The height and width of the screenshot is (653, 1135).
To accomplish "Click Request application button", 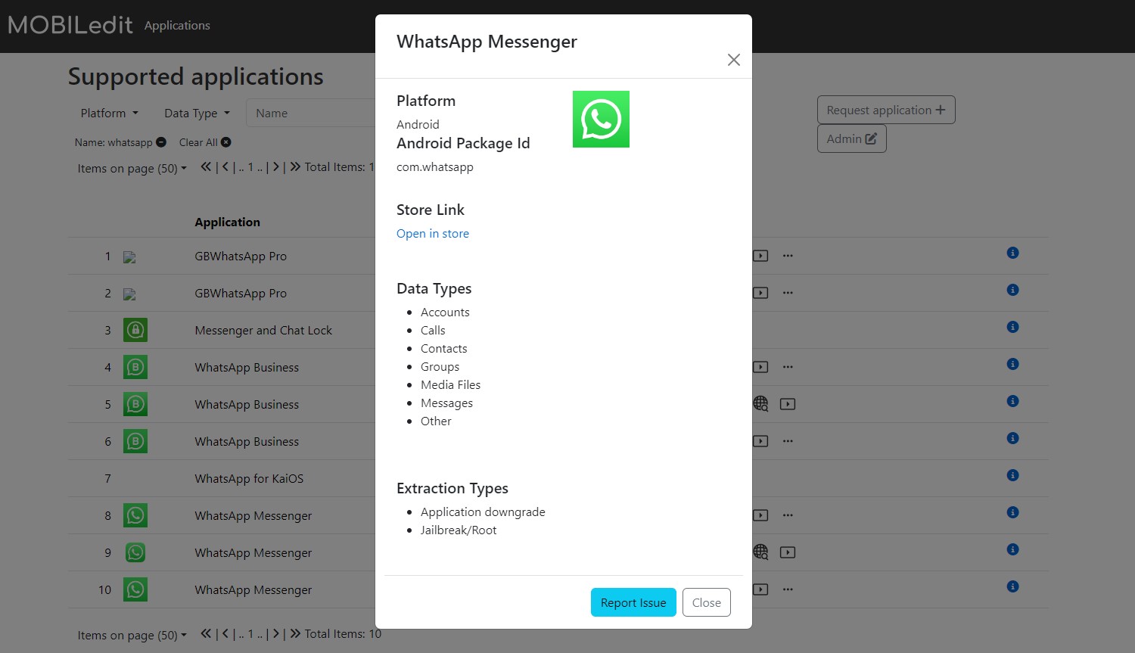I will pyautogui.click(x=885, y=110).
